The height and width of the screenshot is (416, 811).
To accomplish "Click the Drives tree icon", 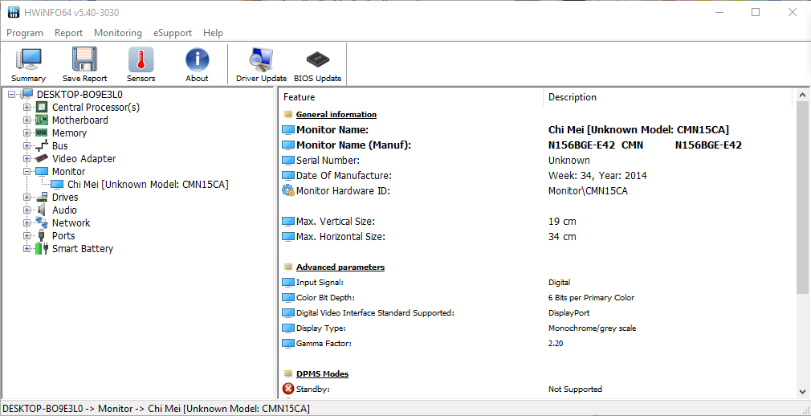I will point(42,197).
